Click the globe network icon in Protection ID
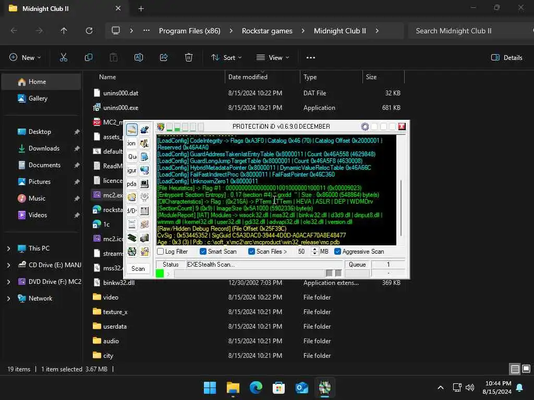This screenshot has width=534, height=400. [x=144, y=170]
